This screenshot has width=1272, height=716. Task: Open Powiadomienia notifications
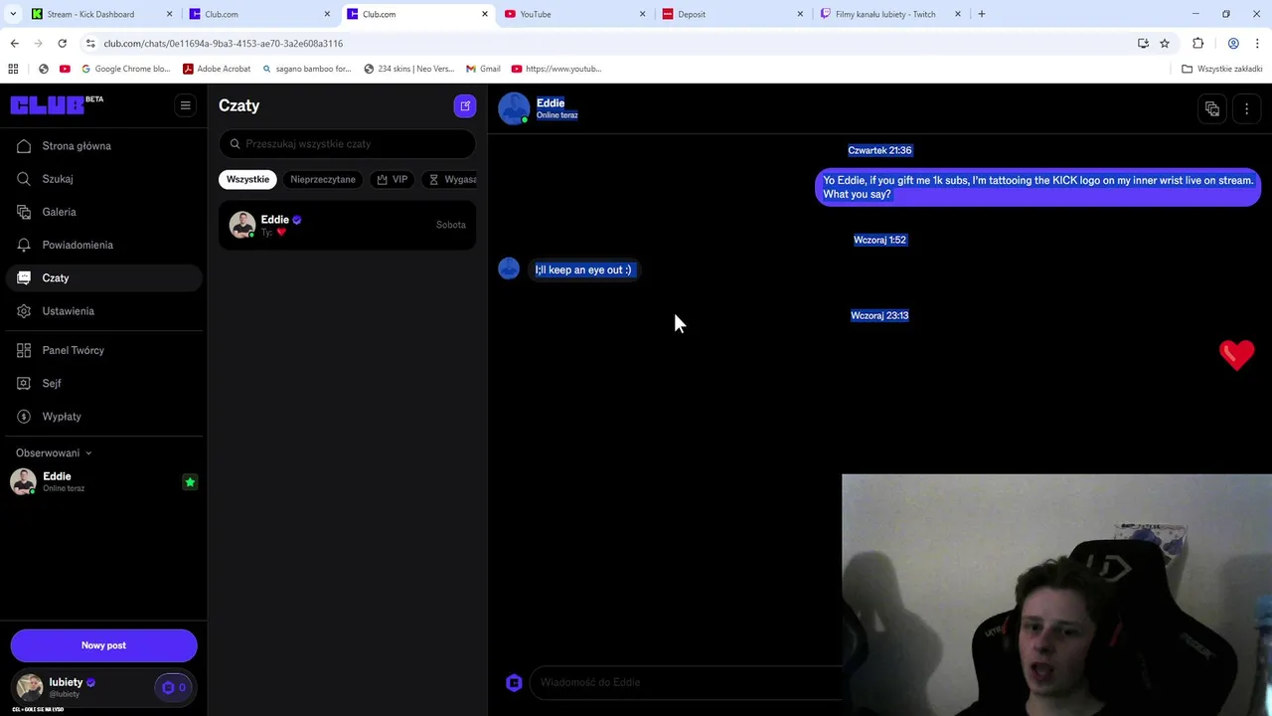pyautogui.click(x=103, y=245)
